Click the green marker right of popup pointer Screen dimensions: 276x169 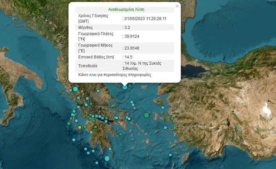[x=130, y=86]
